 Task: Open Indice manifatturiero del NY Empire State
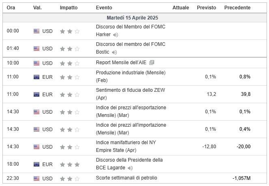[126, 146]
